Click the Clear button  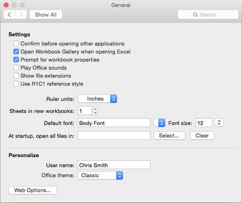click(x=202, y=136)
